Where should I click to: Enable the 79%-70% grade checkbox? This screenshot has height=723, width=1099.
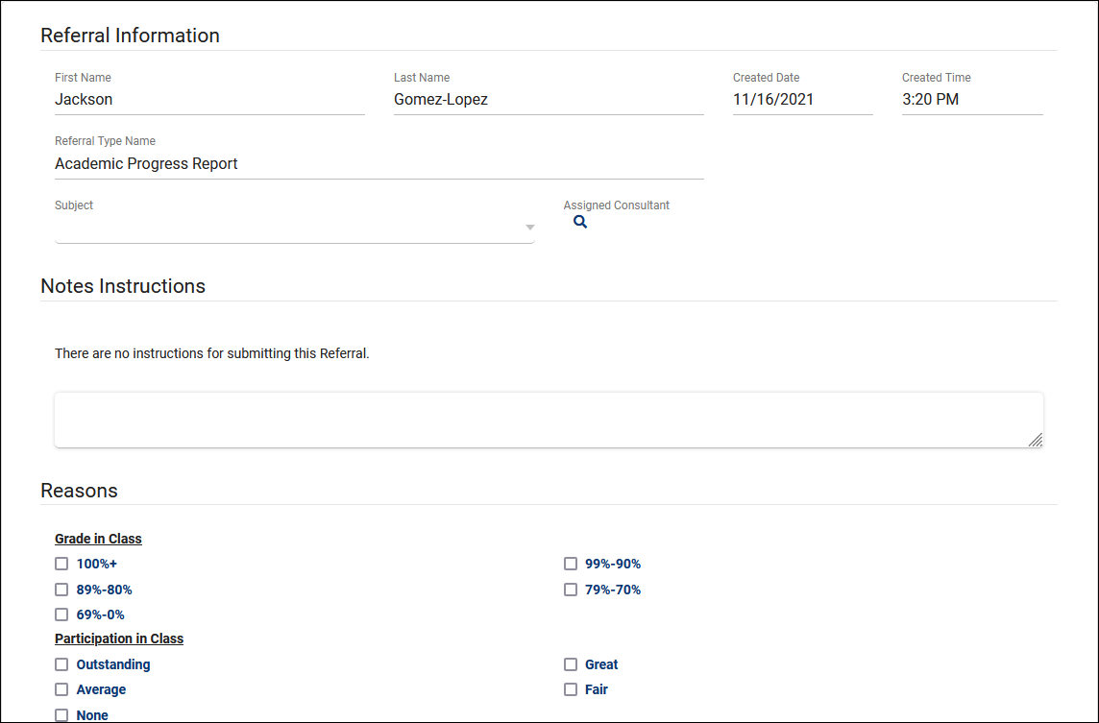coord(571,590)
